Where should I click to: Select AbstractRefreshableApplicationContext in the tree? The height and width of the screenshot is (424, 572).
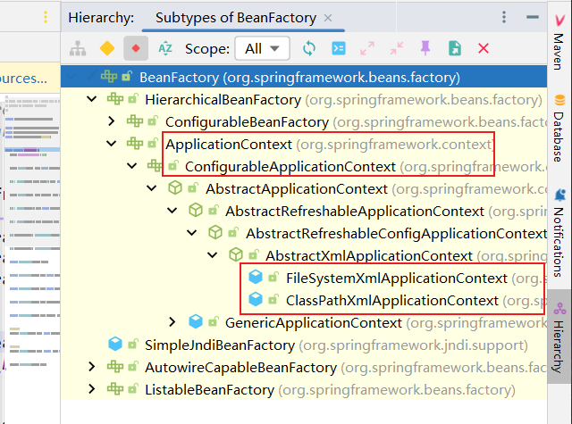(x=355, y=212)
